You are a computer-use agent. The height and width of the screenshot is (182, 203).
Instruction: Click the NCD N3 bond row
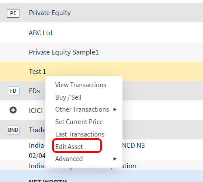101,150
